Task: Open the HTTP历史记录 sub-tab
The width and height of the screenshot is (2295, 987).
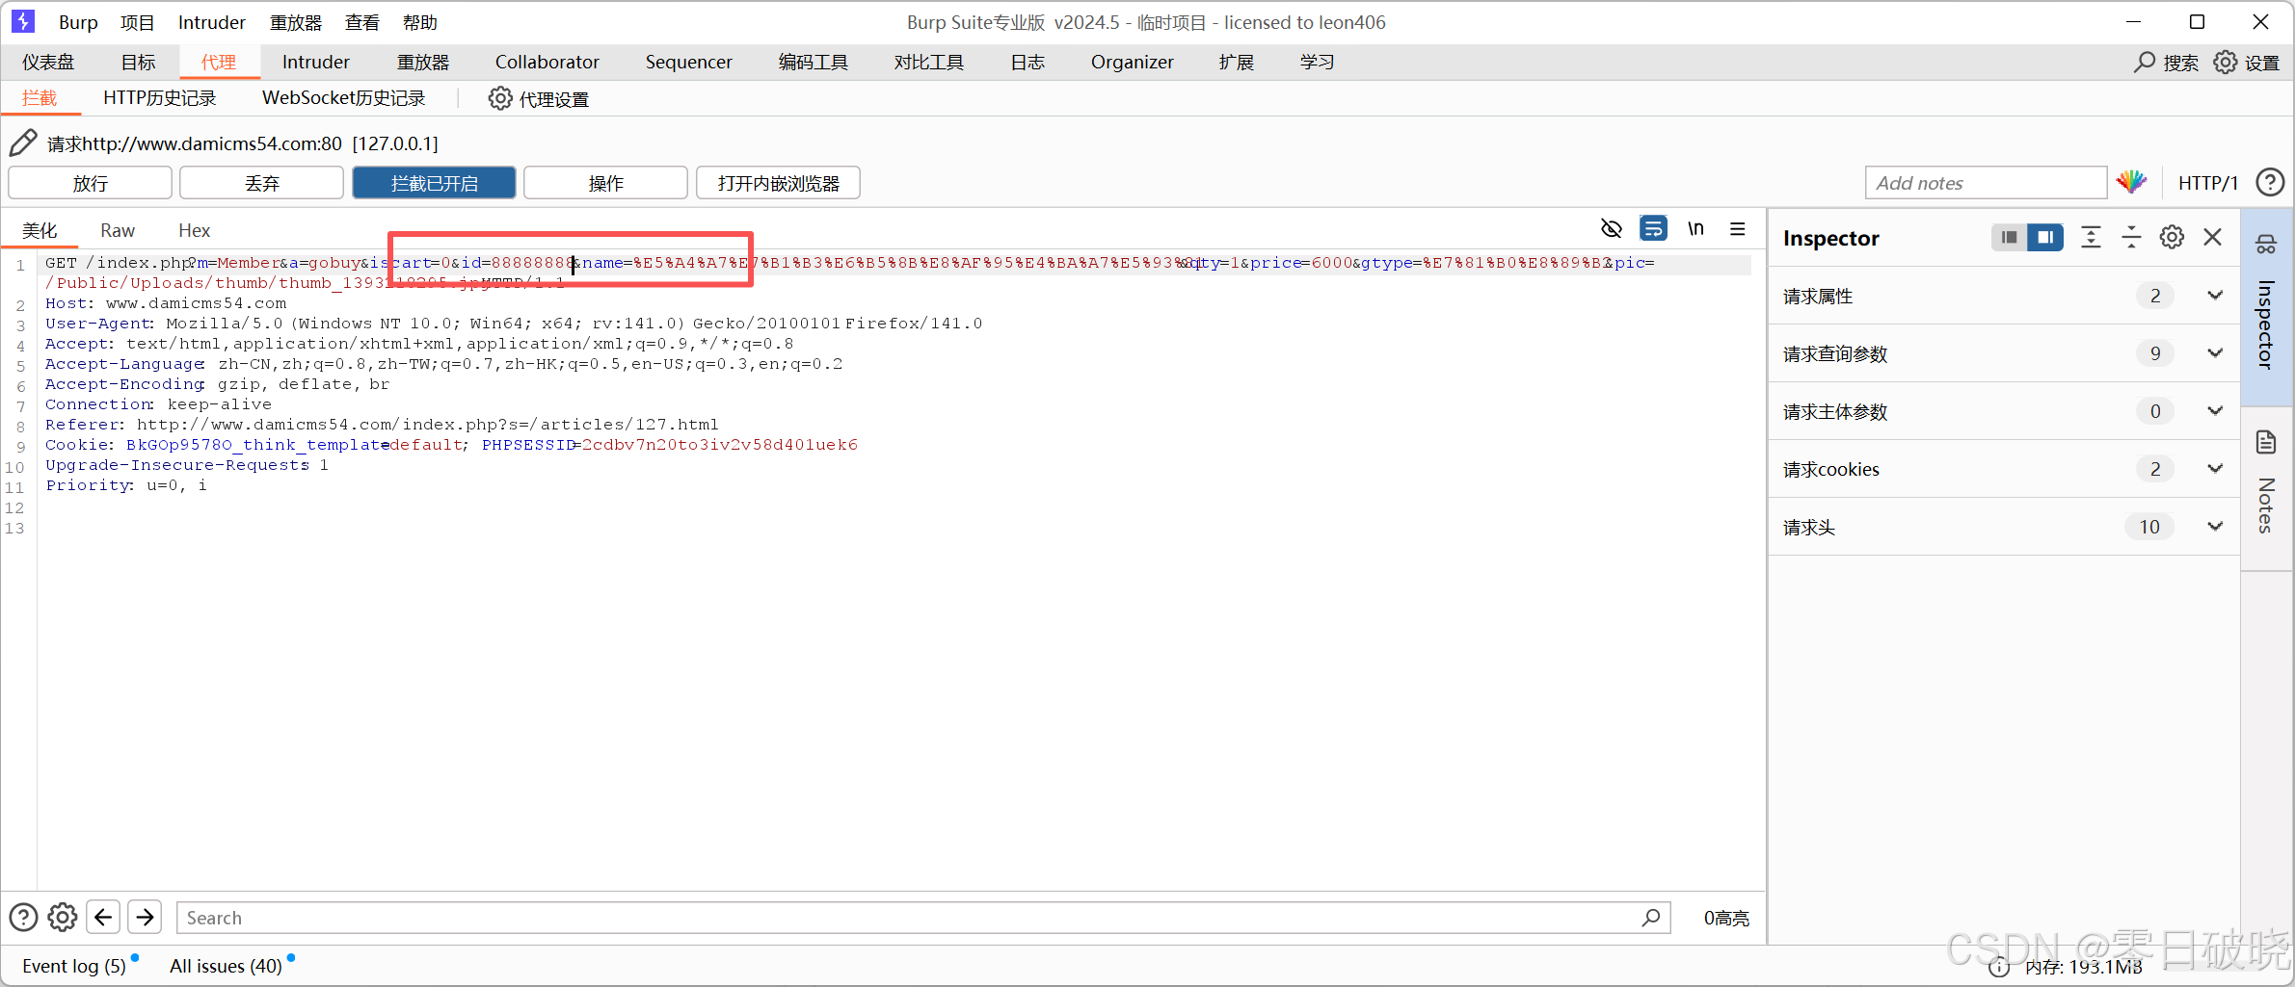Action: coord(160,98)
